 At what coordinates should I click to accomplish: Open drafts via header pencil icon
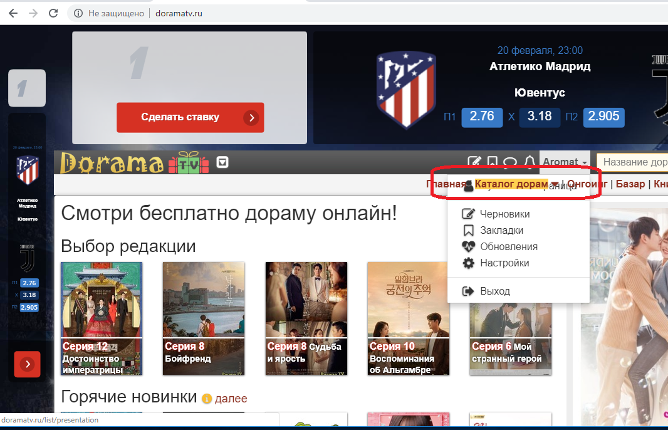(x=474, y=162)
